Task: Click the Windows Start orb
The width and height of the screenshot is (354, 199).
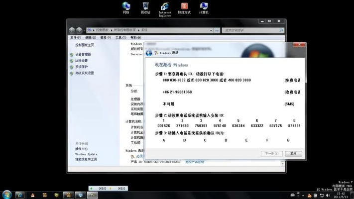Action: [x=7, y=194]
